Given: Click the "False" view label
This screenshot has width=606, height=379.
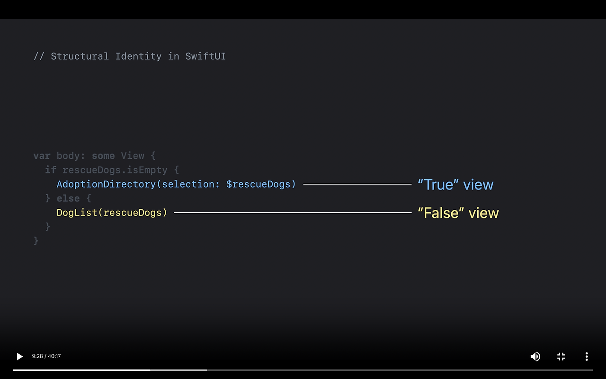Looking at the screenshot, I should point(458,213).
